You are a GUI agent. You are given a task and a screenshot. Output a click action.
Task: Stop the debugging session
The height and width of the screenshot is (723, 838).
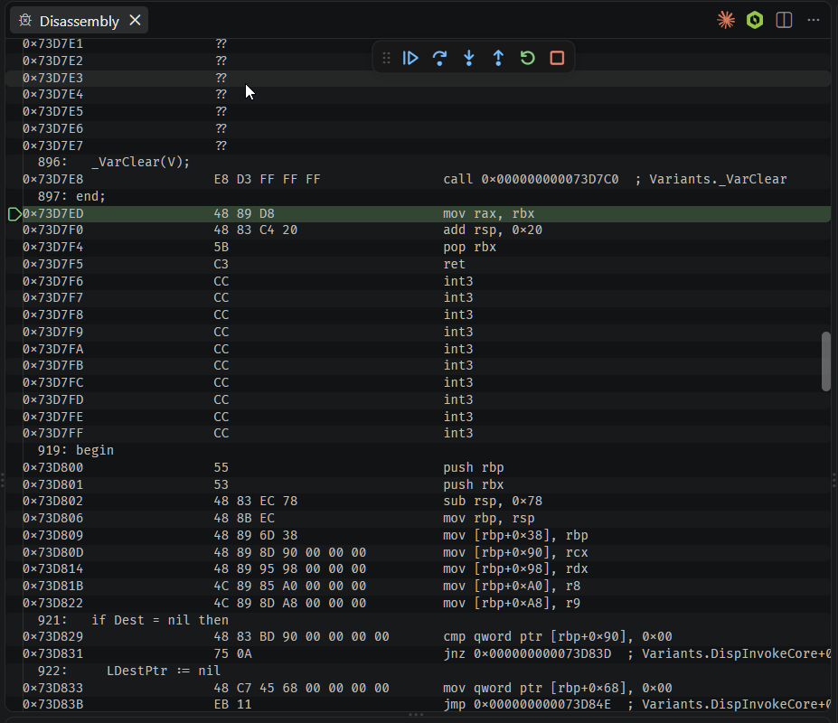pyautogui.click(x=557, y=58)
